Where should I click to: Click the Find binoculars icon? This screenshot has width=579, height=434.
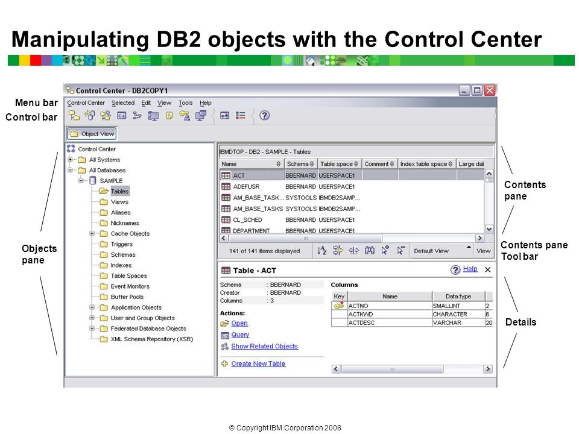369,251
